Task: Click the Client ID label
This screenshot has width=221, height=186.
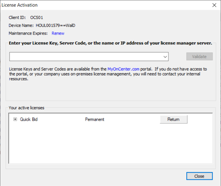Action: tap(17, 18)
